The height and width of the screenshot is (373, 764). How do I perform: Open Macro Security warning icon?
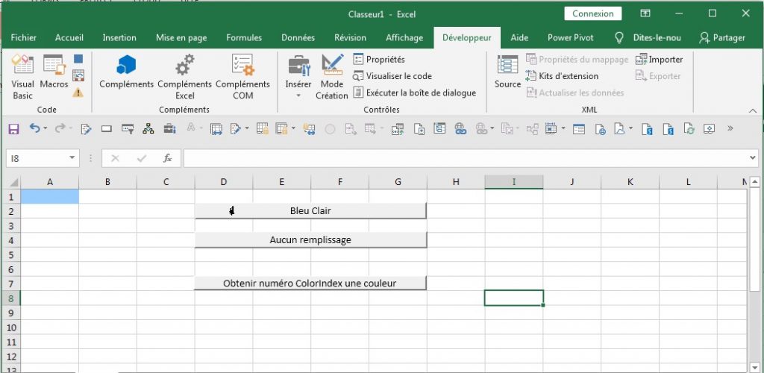tap(78, 92)
